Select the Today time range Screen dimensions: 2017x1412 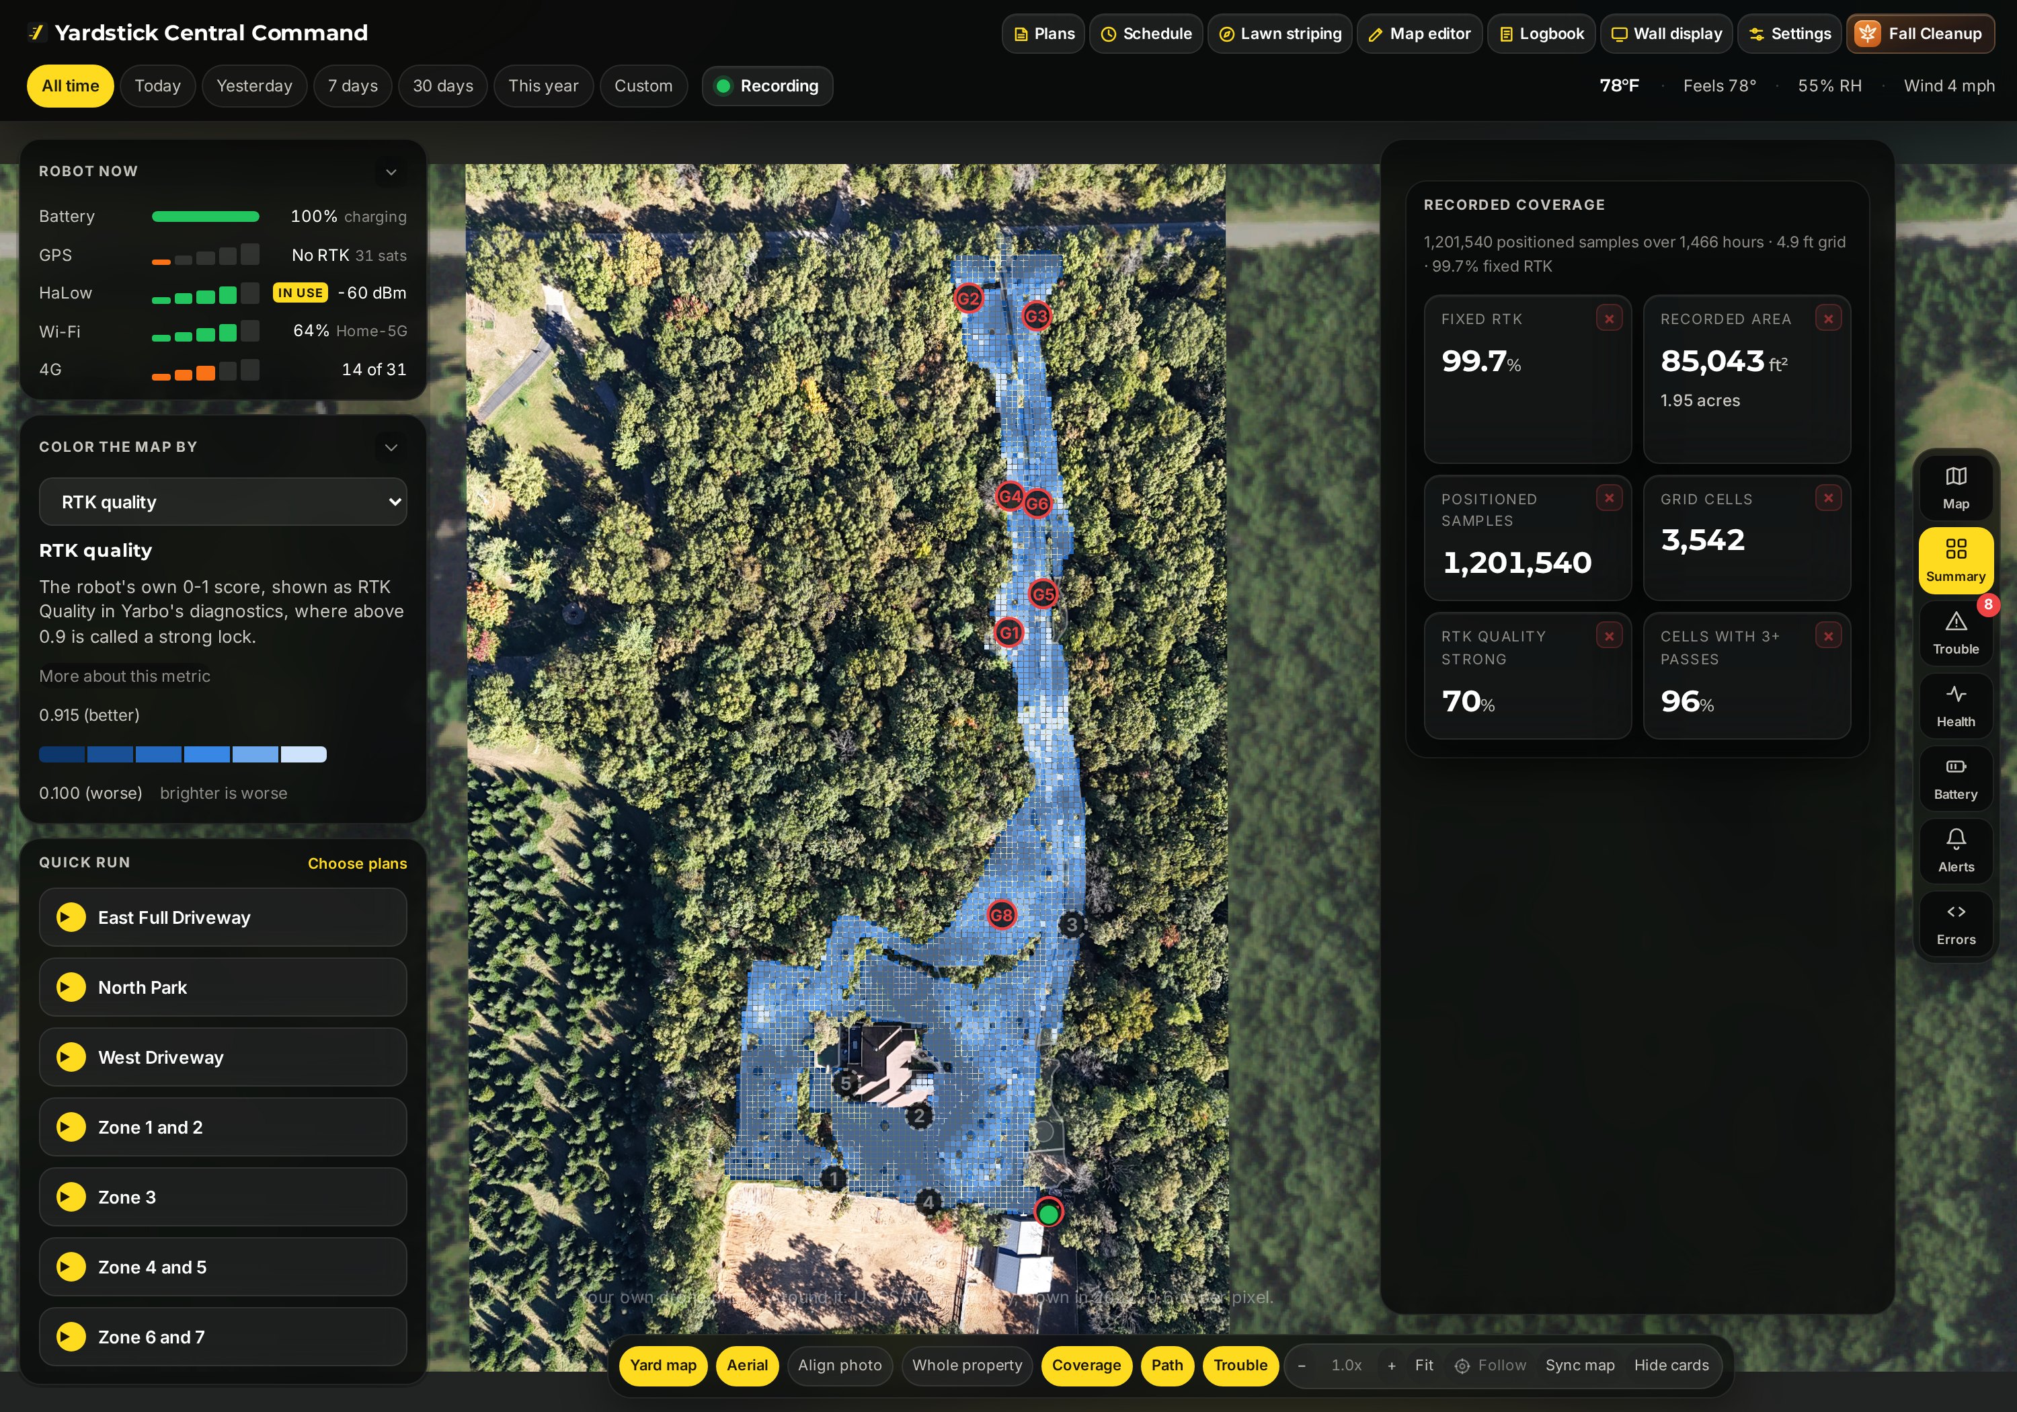click(157, 86)
